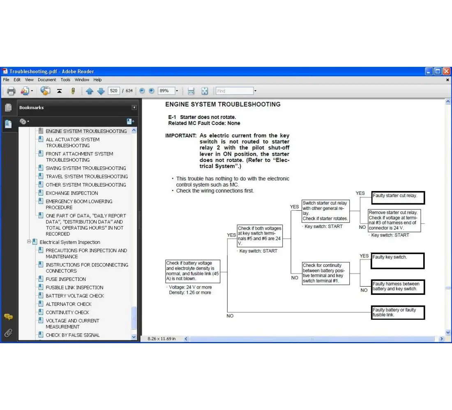The height and width of the screenshot is (410, 452).
Task: Select the BATTERY VOLTAGE CHECK bookmark
Action: click(x=75, y=296)
